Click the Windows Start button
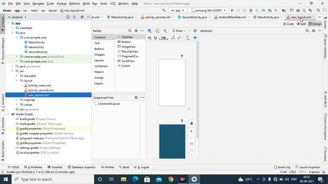Screen dimensions: 328x184 coord(6,179)
